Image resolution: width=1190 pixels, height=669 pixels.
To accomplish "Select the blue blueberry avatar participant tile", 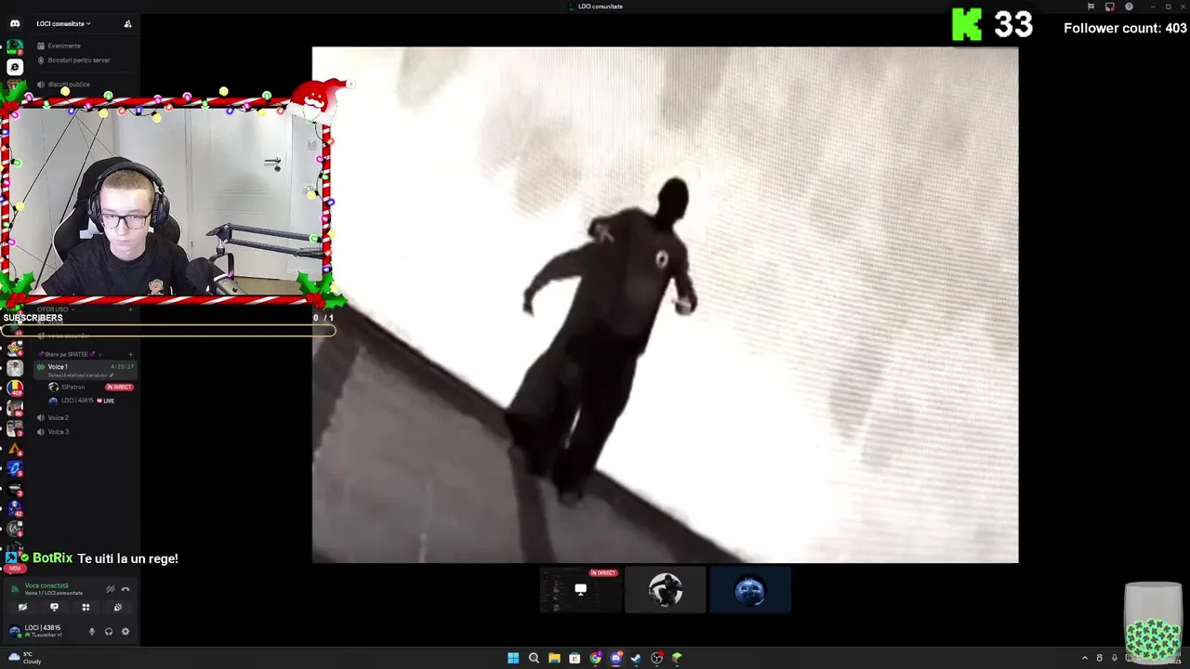I will coord(750,590).
